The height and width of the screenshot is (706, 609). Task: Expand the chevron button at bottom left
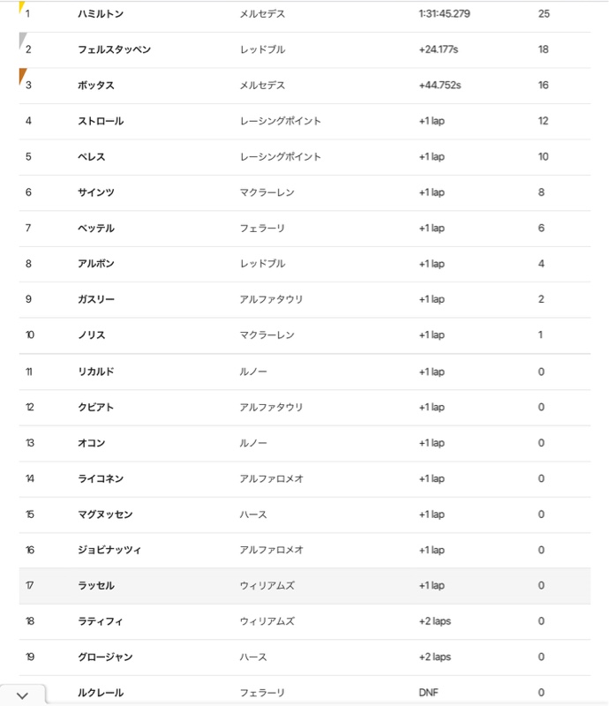tap(23, 695)
